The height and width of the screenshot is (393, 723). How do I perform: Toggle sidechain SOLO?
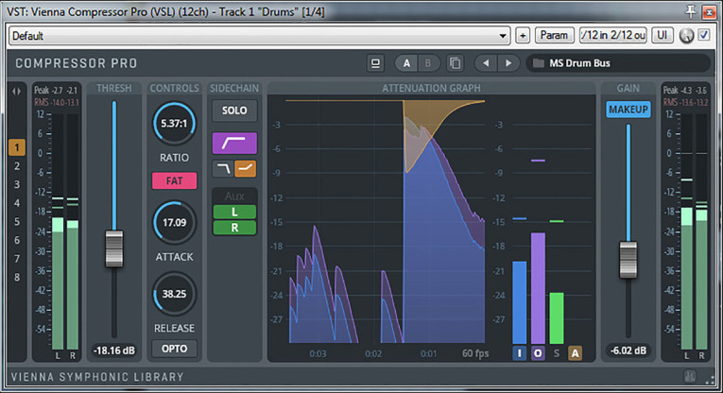pyautogui.click(x=234, y=111)
